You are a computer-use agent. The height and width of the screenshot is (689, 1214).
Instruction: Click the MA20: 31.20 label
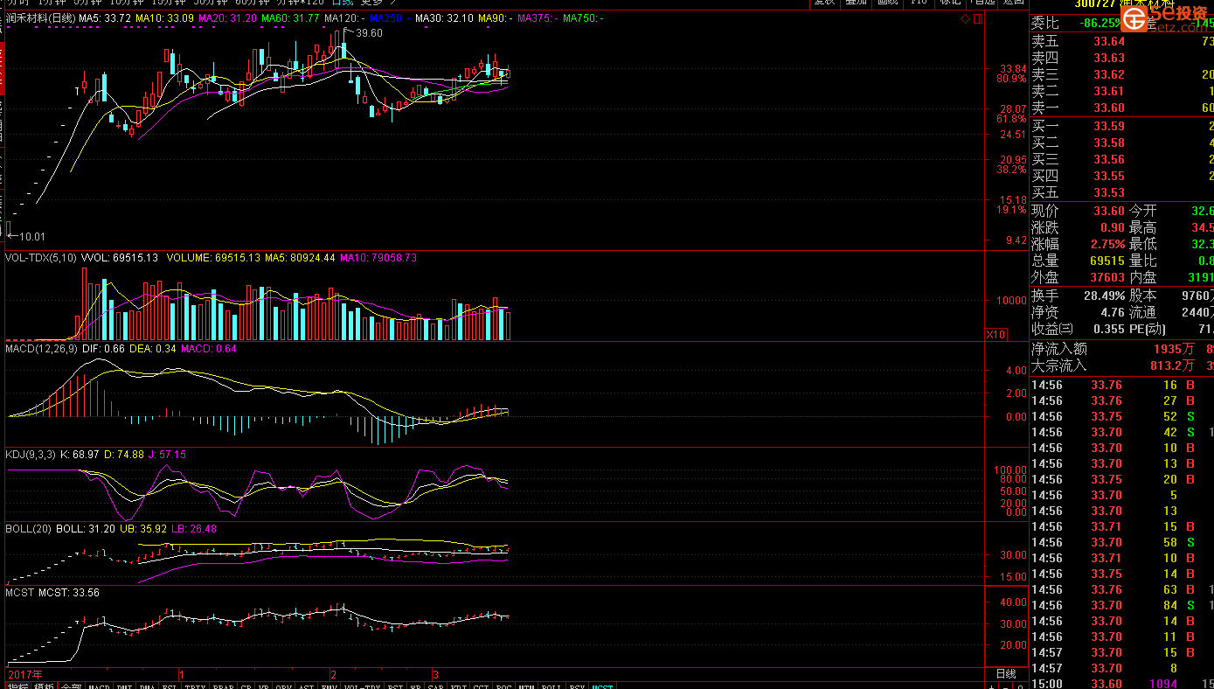227,18
